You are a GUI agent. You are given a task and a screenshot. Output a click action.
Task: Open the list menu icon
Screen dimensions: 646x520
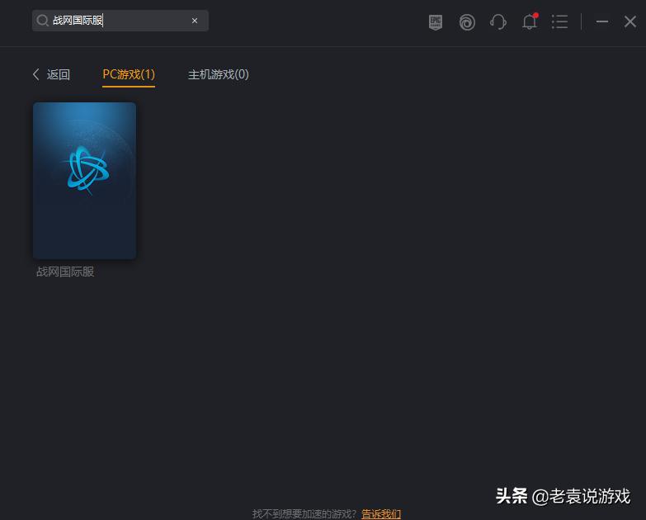(560, 21)
